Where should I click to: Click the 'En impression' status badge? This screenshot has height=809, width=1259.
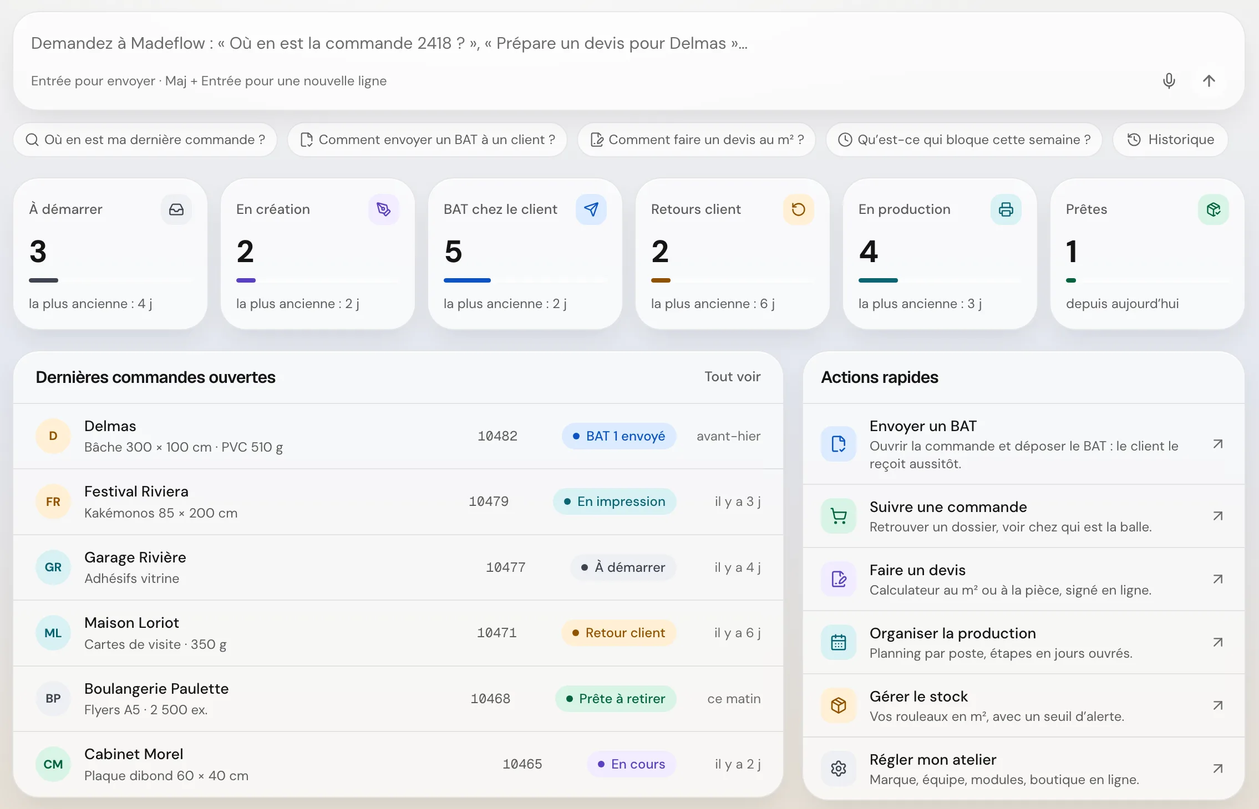tap(615, 501)
